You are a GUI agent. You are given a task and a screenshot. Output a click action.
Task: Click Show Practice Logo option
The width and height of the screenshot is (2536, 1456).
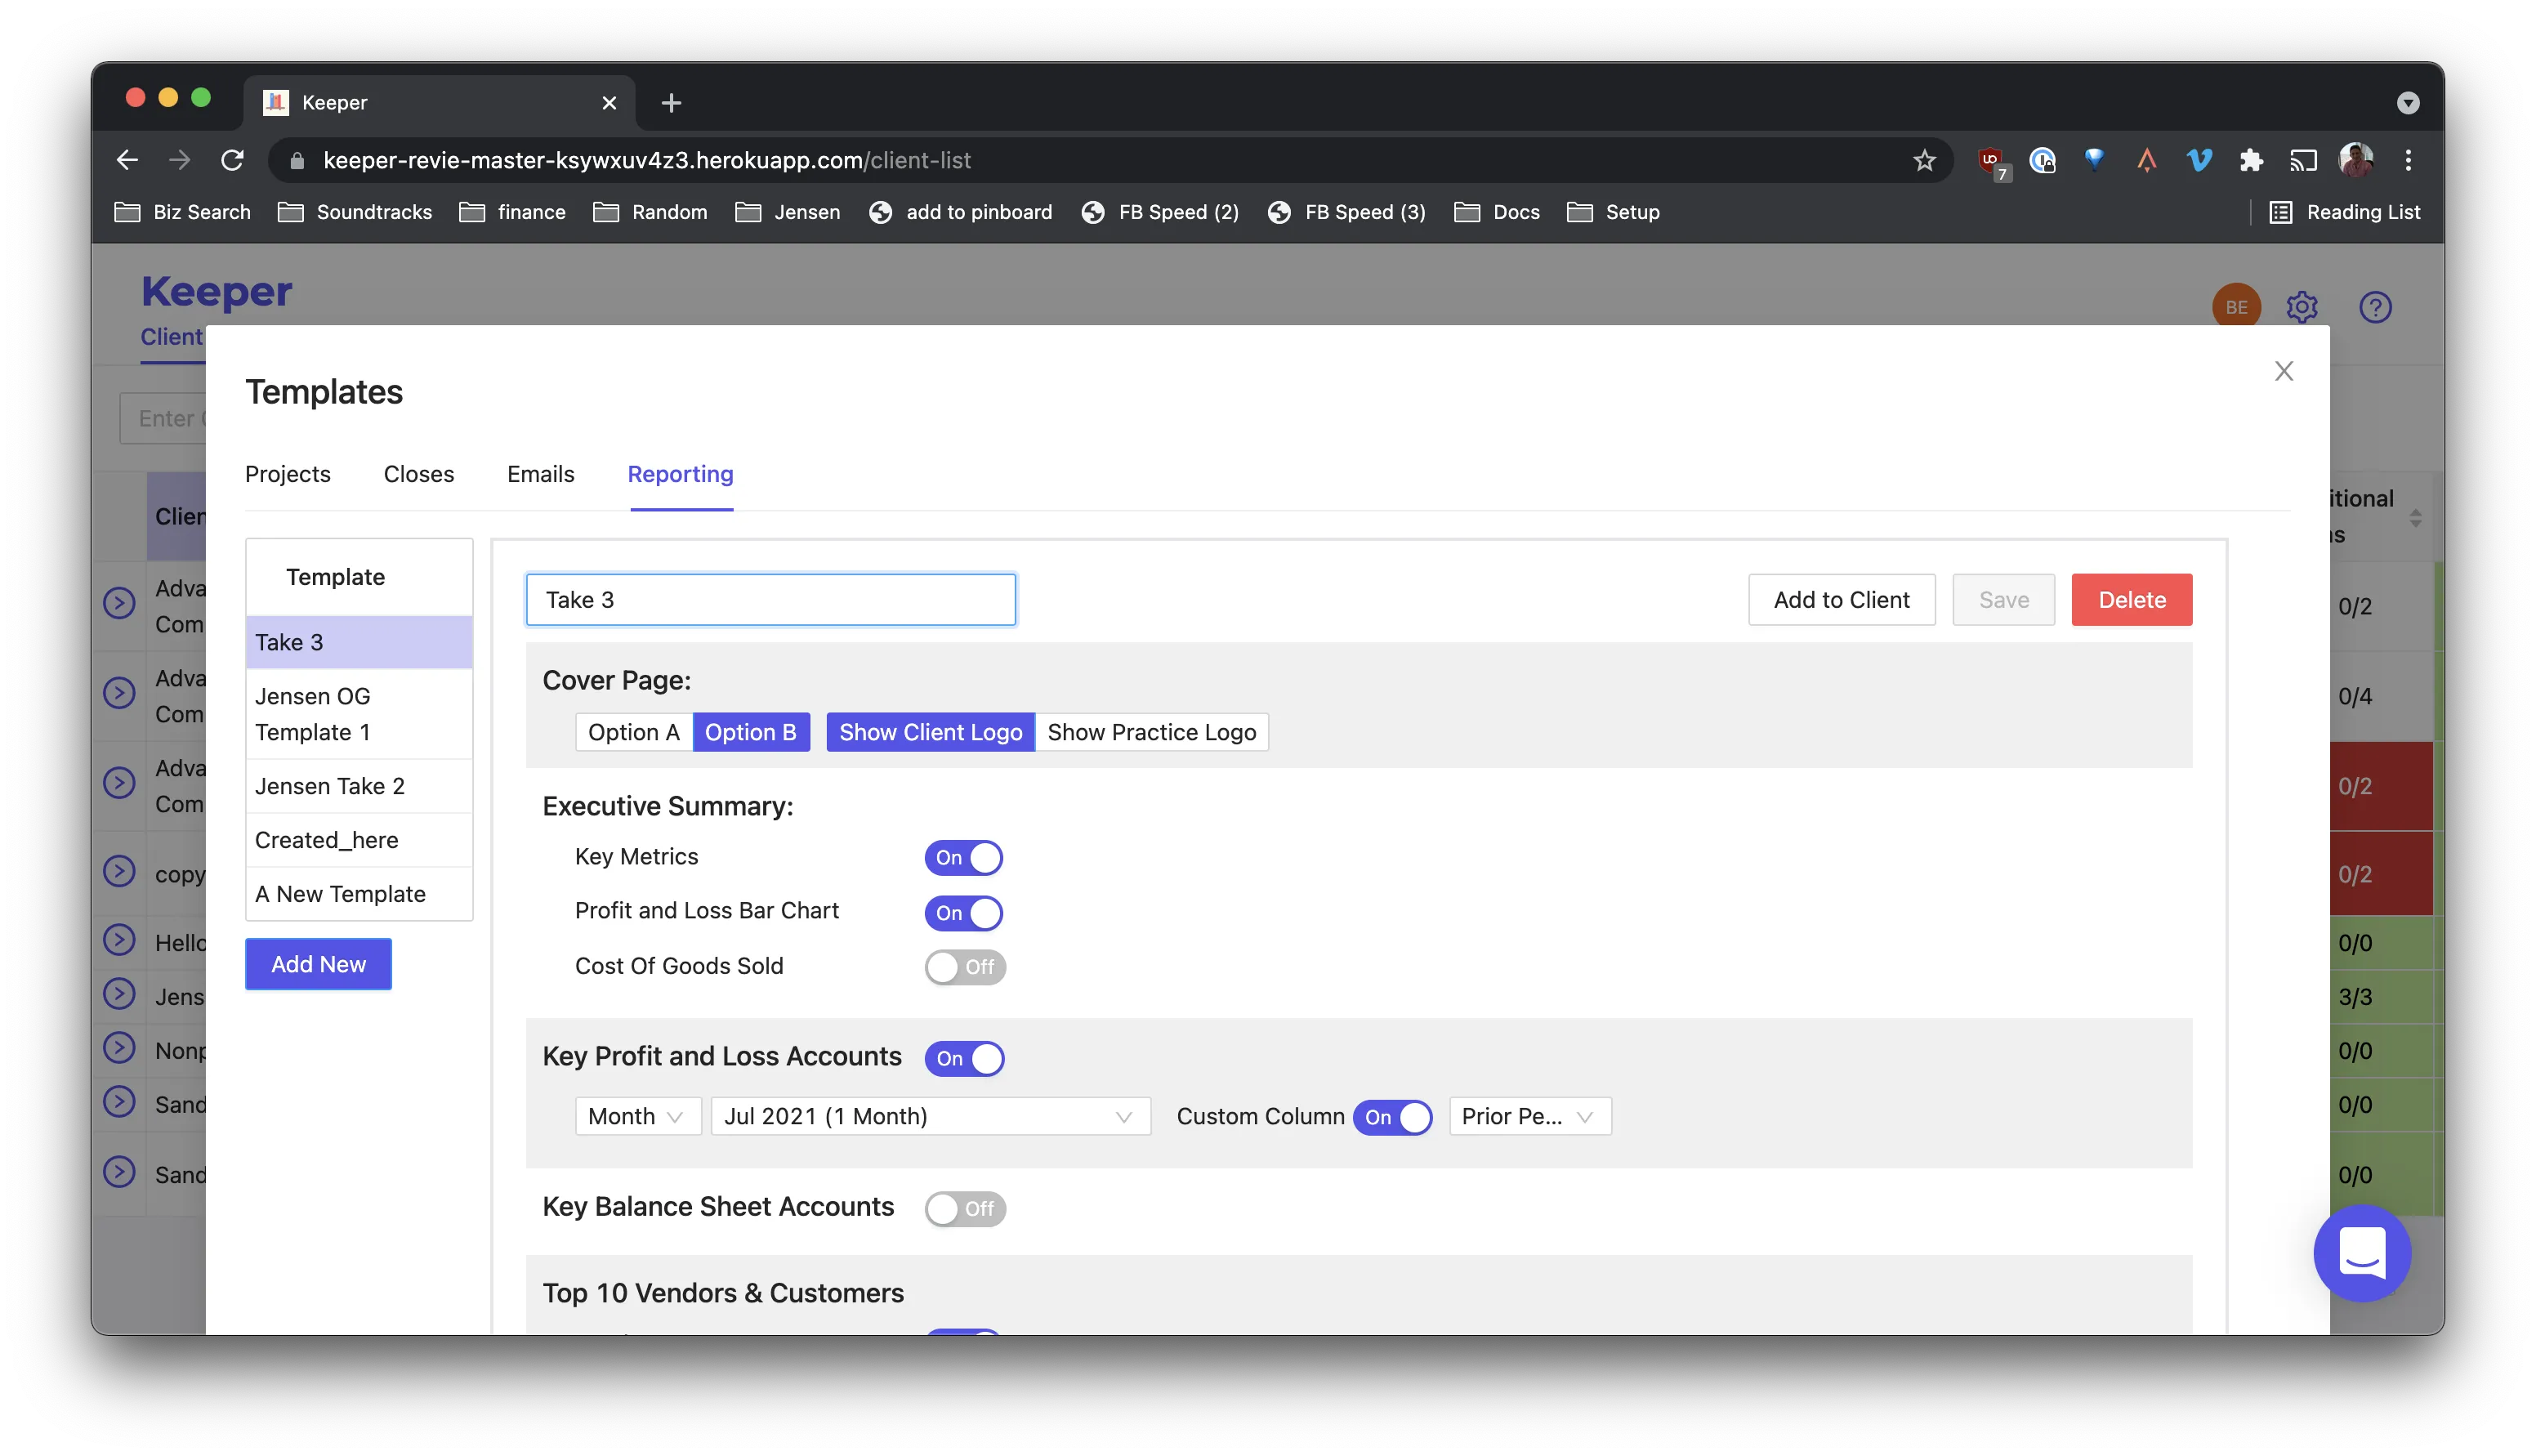(x=1150, y=731)
